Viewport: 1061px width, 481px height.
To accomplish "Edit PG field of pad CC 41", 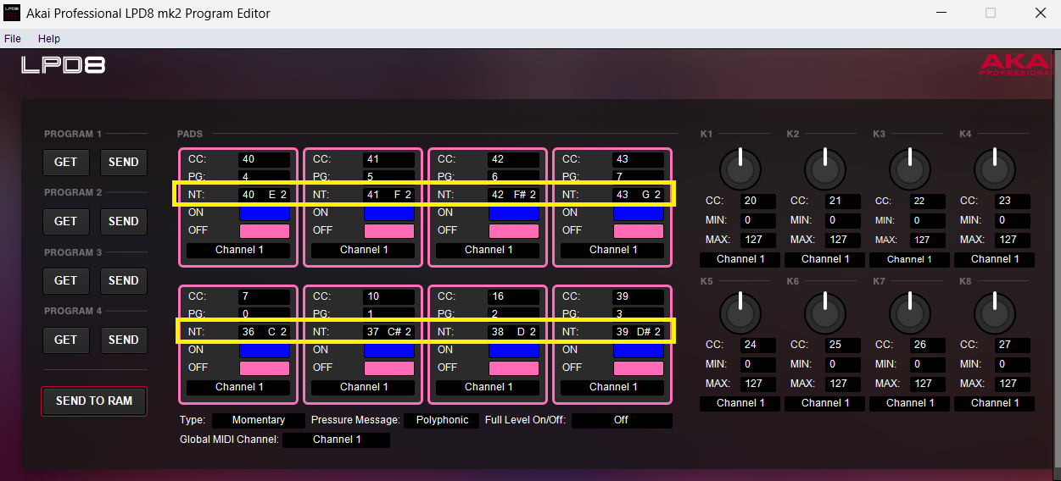I will (389, 177).
